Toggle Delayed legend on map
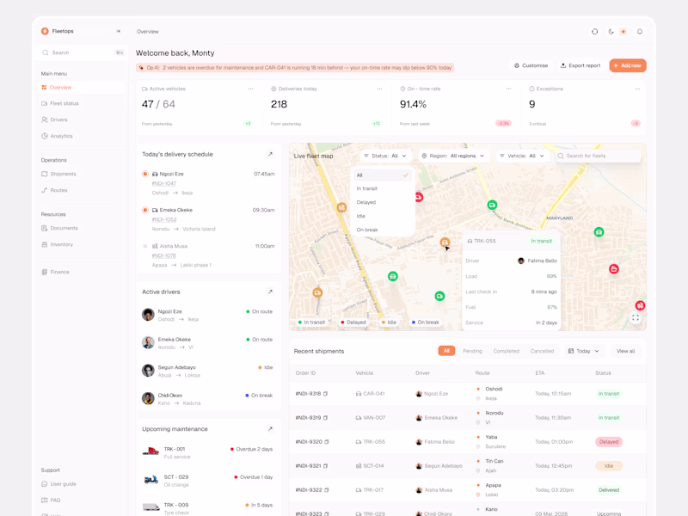The width and height of the screenshot is (688, 516). coord(353,322)
